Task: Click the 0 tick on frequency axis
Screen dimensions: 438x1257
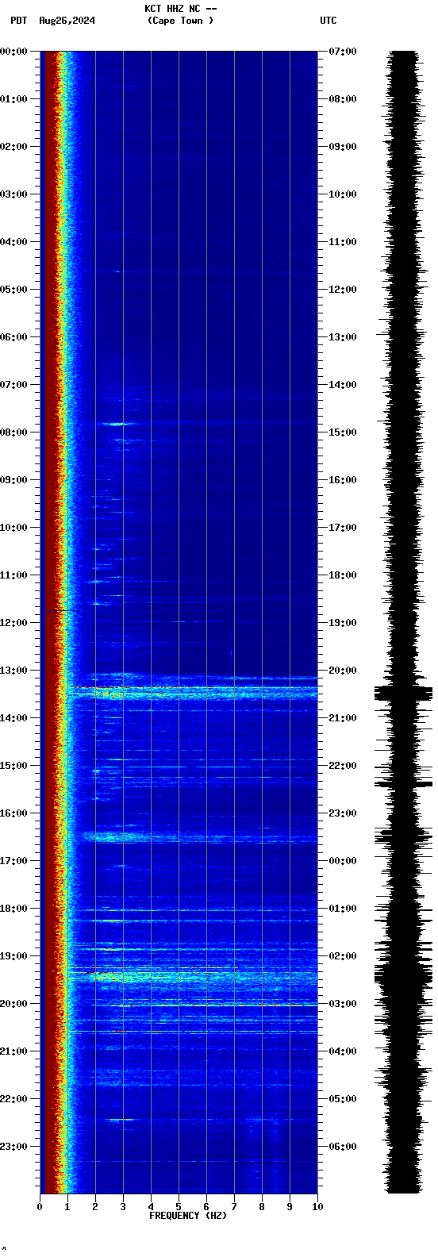Action: [40, 1207]
